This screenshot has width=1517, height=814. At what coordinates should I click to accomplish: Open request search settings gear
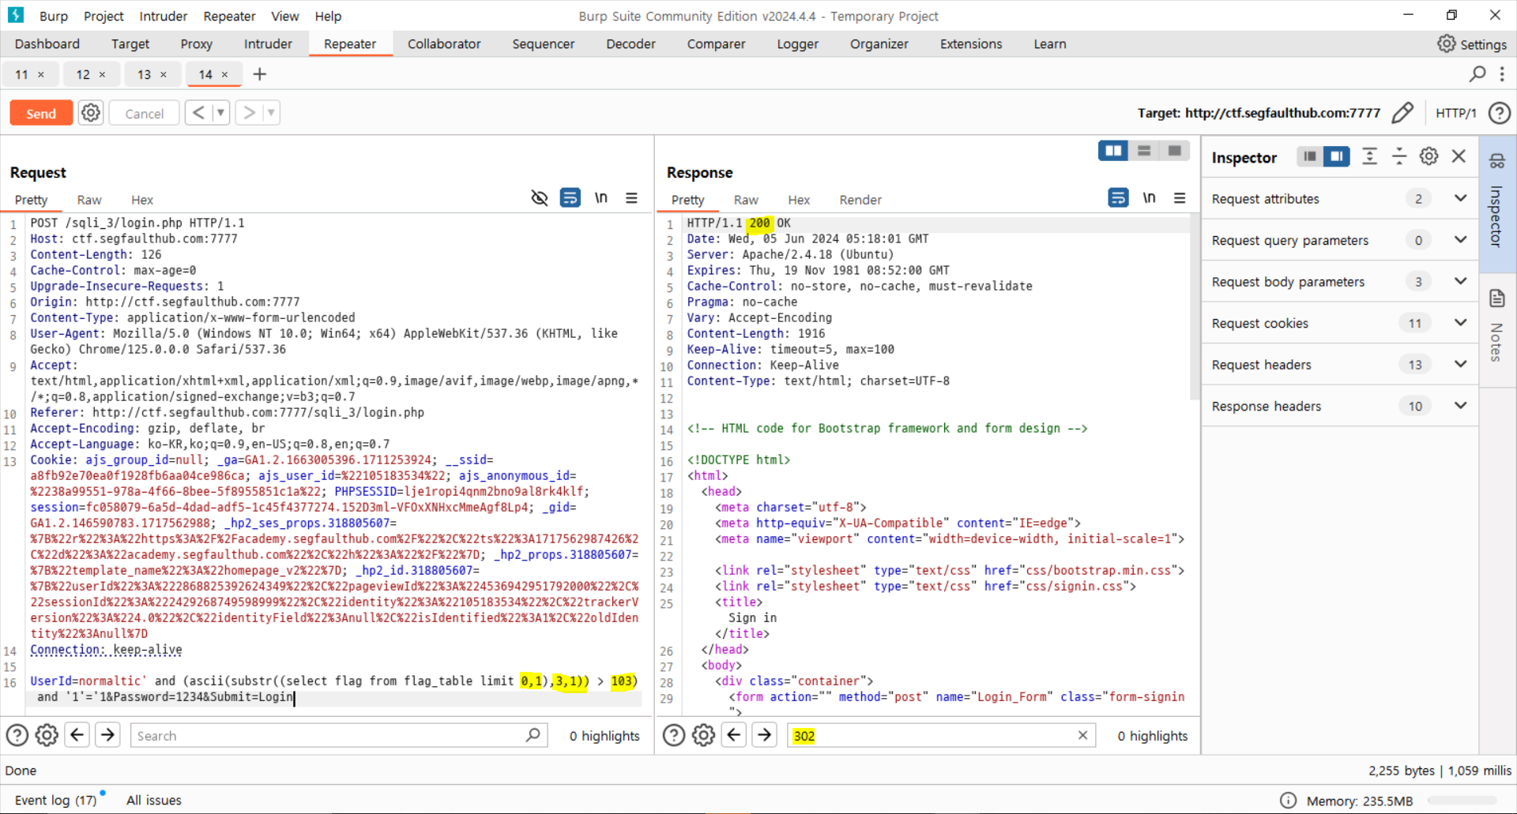pos(47,735)
